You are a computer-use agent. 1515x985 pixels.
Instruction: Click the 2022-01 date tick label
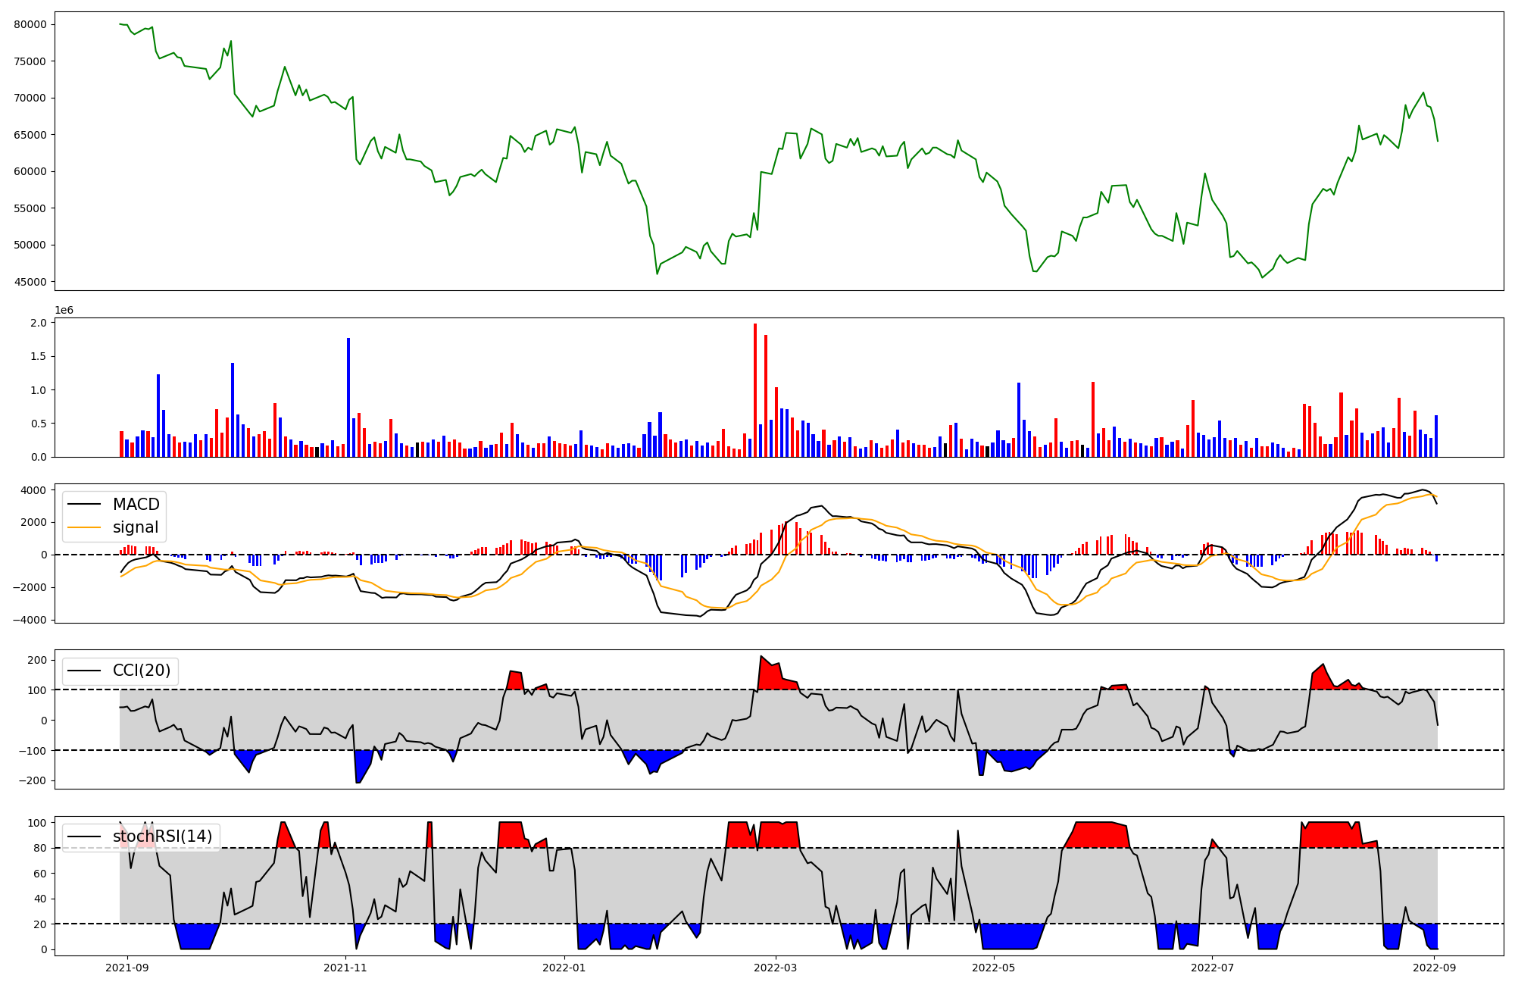564,968
